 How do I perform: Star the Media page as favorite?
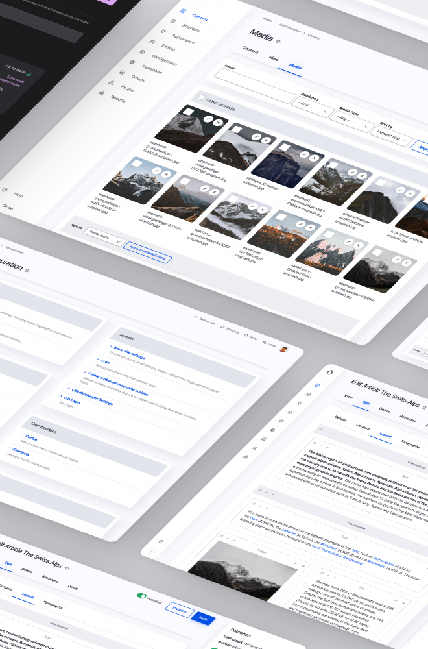[x=278, y=41]
